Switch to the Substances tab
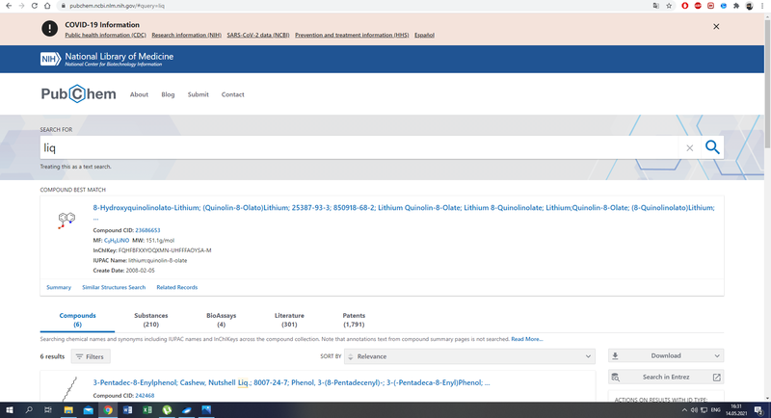The height and width of the screenshot is (418, 771). pyautogui.click(x=150, y=319)
